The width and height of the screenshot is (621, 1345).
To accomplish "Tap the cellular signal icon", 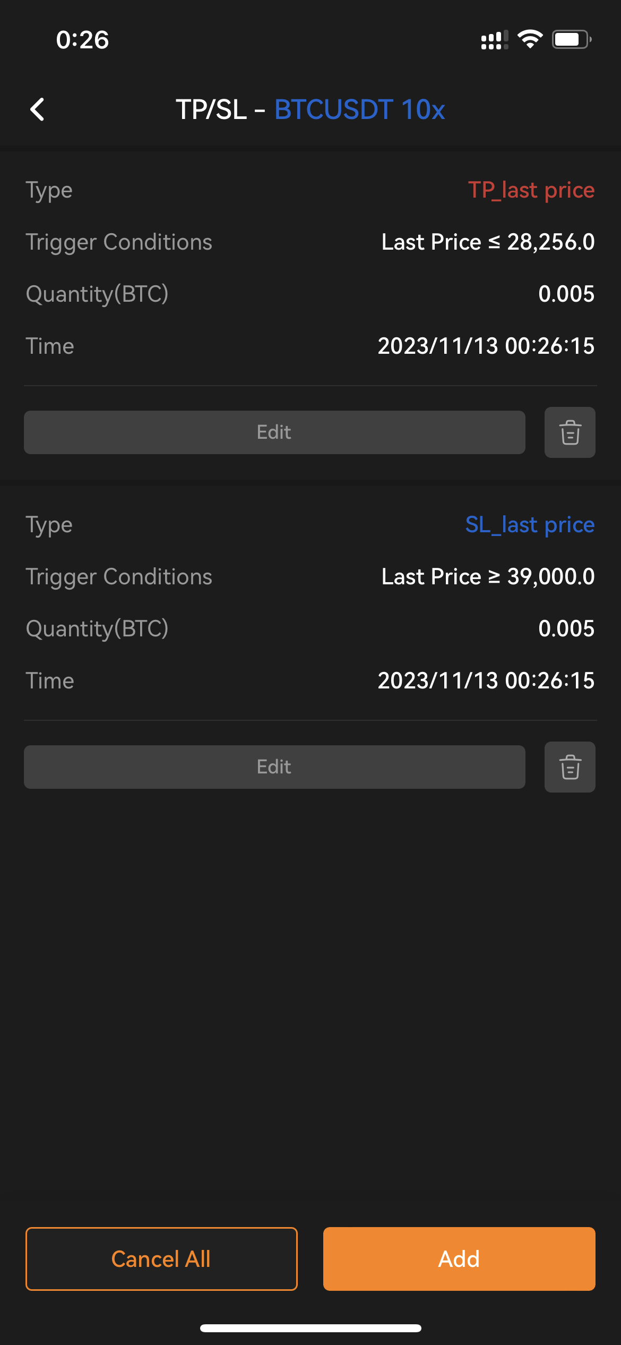I will (494, 40).
